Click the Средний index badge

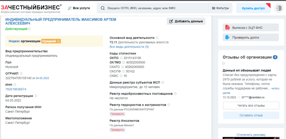click(51, 41)
